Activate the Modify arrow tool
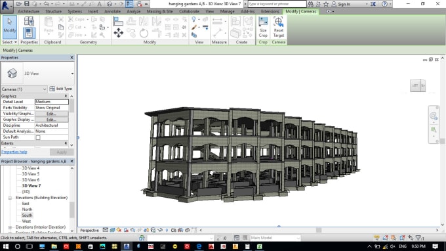 pos(10,27)
